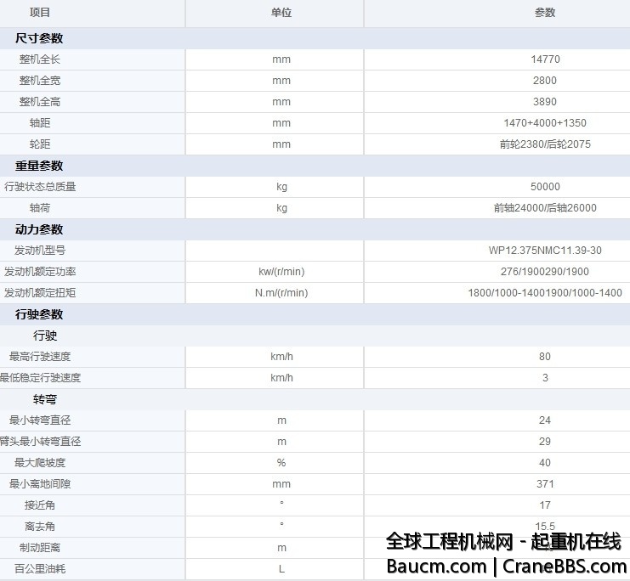
Task: Click the 百公里油耗 row label
Action: click(x=40, y=569)
